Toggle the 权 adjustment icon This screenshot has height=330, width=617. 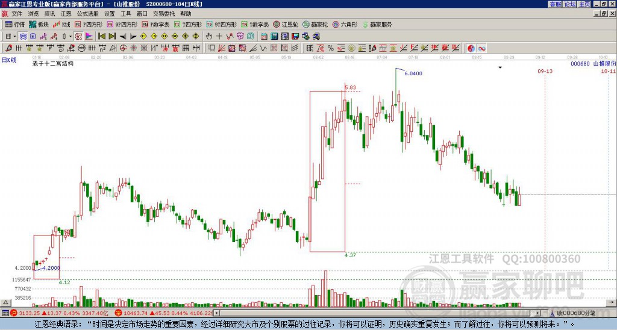pyautogui.click(x=78, y=36)
